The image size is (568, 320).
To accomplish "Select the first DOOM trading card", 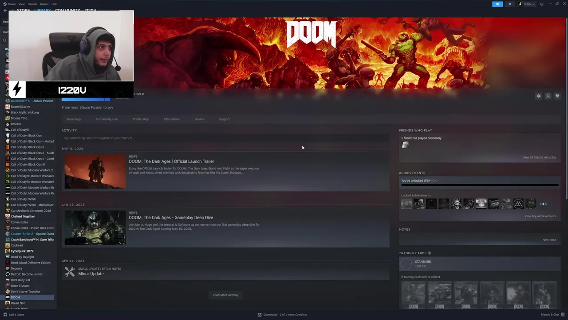I will click(x=413, y=295).
